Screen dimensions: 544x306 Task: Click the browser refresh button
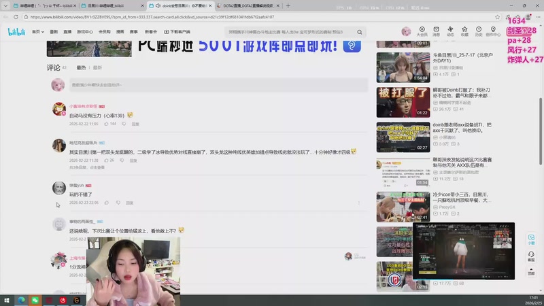16,16
